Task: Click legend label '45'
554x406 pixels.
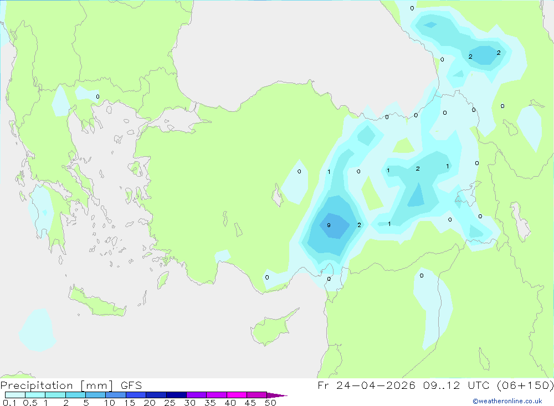Action: (250, 403)
